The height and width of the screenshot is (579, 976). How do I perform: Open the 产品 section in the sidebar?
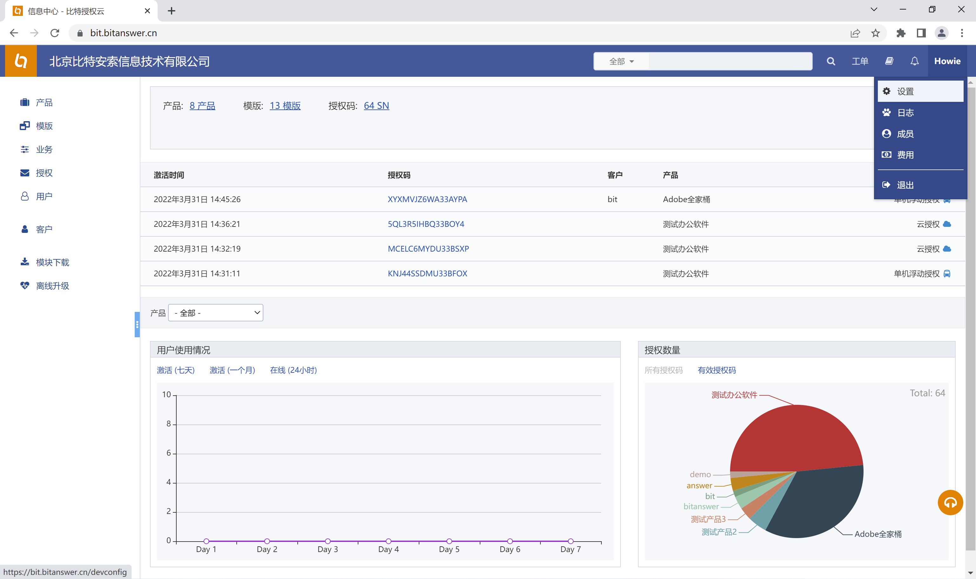pos(44,102)
